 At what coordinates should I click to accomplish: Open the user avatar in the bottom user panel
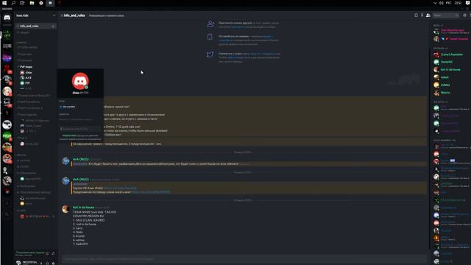(x=19, y=263)
